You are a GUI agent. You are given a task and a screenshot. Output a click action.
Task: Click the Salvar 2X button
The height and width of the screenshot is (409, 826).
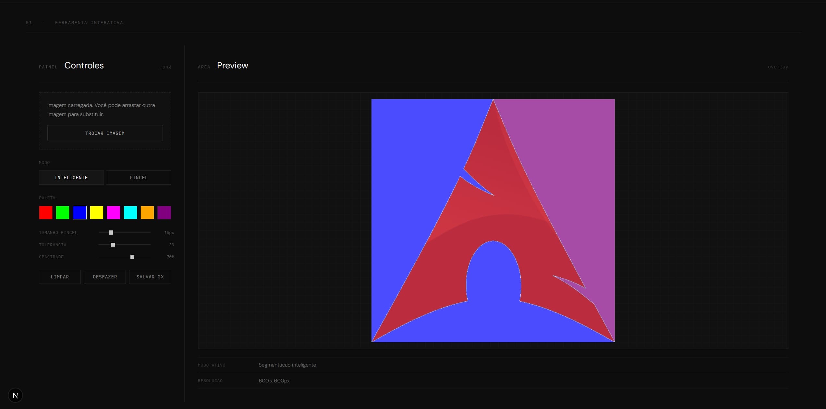click(150, 277)
